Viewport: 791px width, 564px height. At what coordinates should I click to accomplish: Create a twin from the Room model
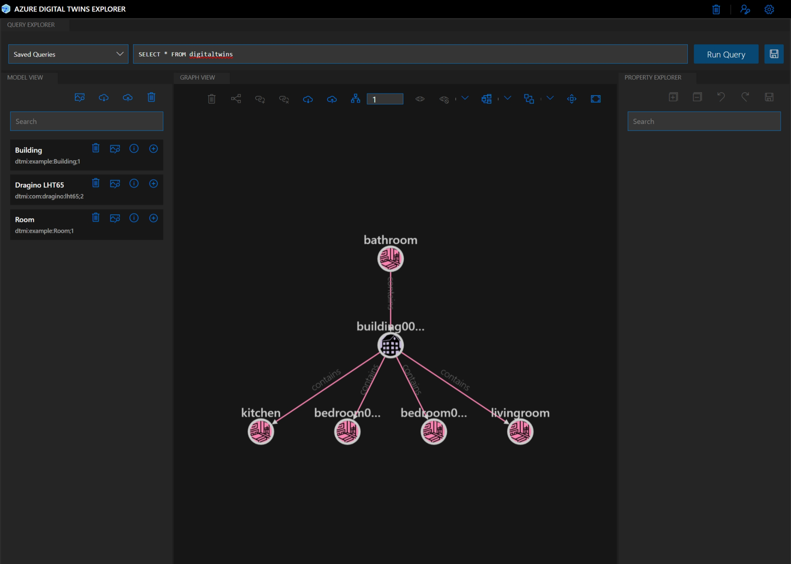click(x=153, y=218)
